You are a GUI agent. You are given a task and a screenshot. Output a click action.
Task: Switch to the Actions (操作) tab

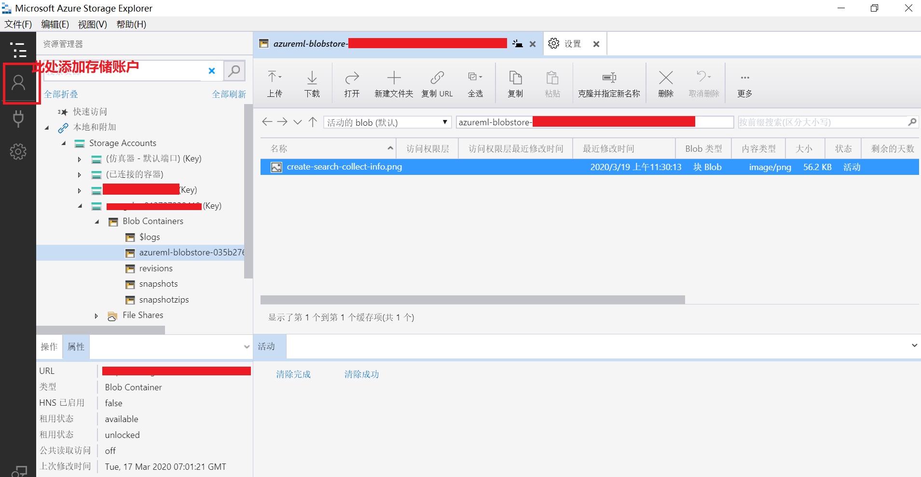tap(49, 346)
